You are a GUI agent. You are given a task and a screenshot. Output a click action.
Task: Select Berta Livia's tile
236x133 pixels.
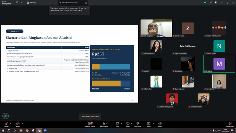tap(188, 64)
